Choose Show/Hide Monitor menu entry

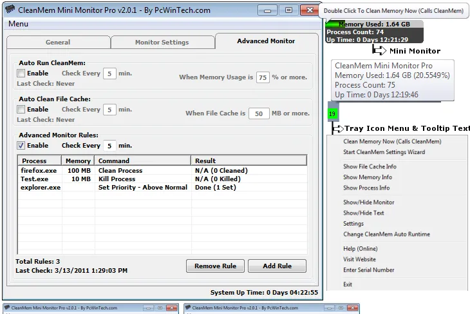[369, 202]
